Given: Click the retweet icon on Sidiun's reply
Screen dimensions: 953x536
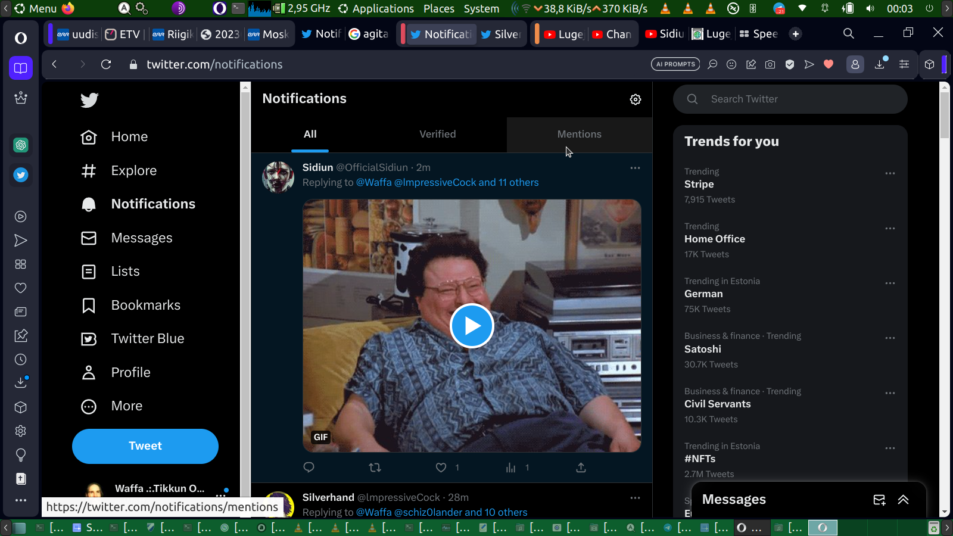Looking at the screenshot, I should click(375, 468).
